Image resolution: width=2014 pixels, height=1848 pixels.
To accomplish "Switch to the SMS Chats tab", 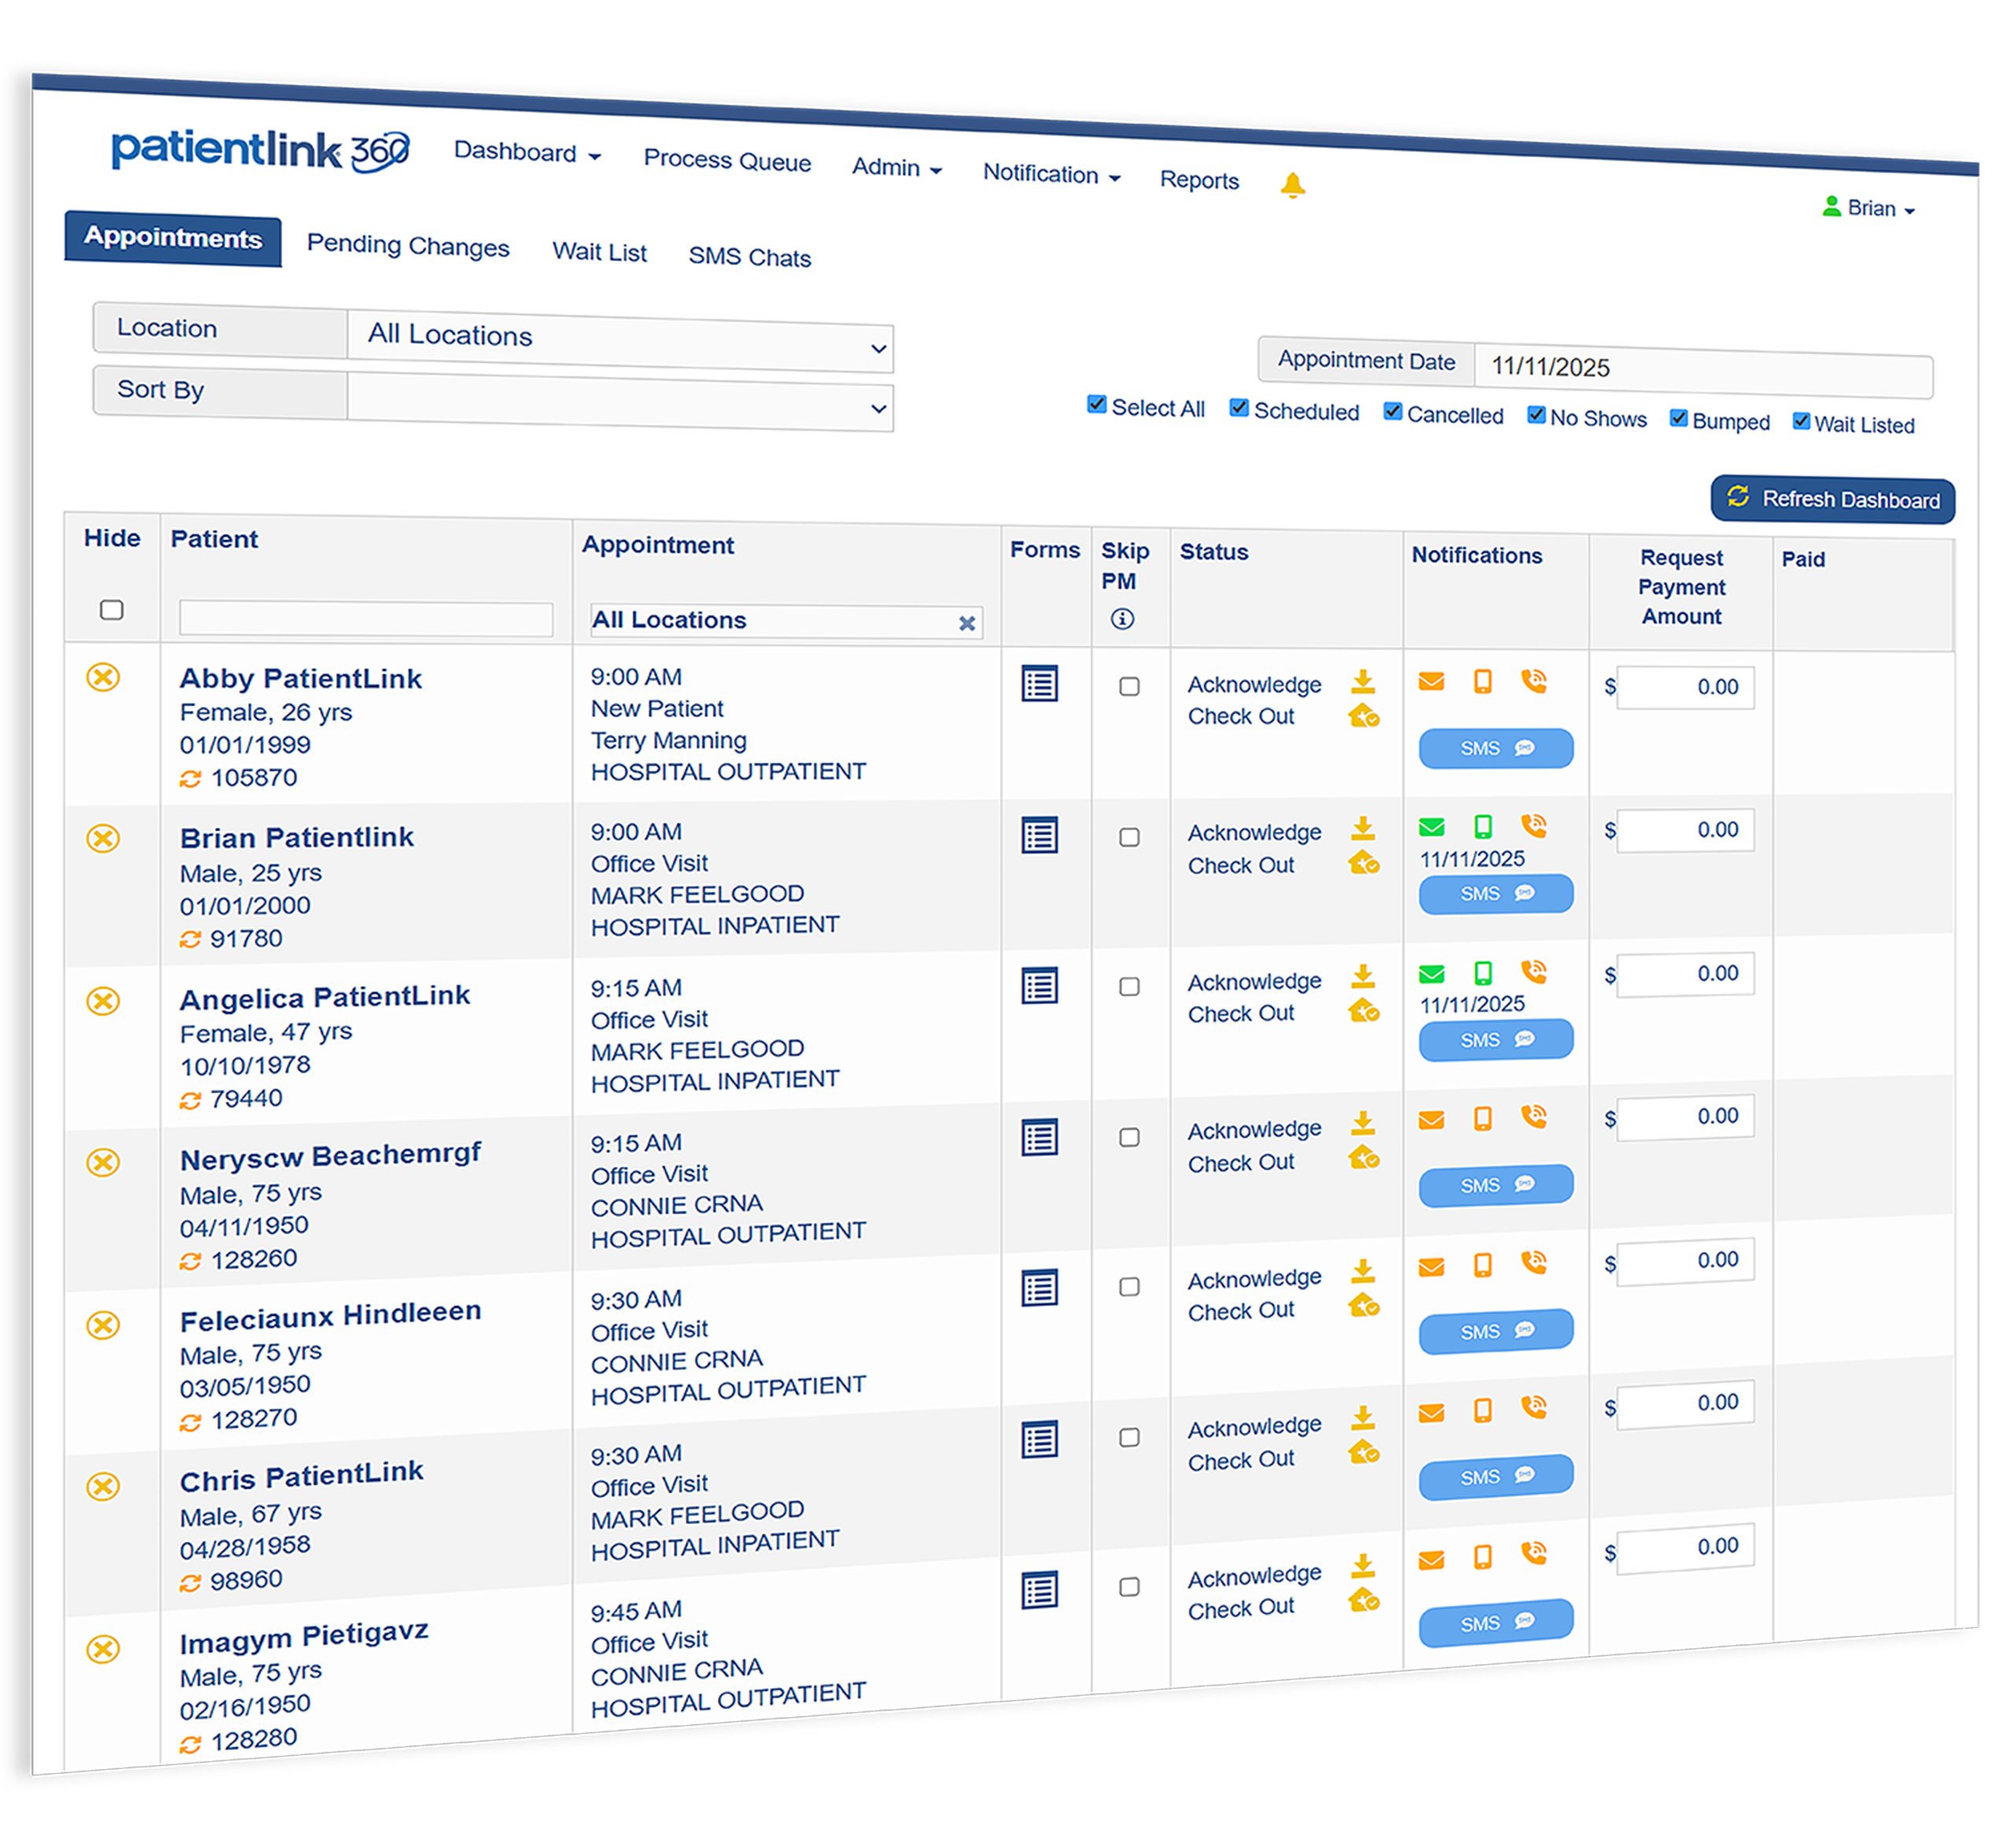I will tap(750, 257).
